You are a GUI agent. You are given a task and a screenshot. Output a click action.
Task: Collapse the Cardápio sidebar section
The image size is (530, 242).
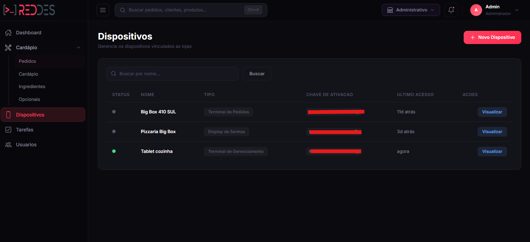tap(78, 47)
